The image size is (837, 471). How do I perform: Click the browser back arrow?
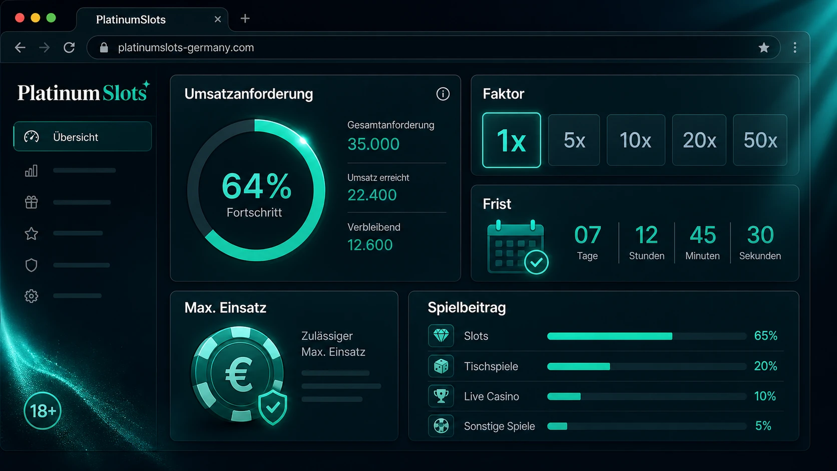pyautogui.click(x=20, y=48)
